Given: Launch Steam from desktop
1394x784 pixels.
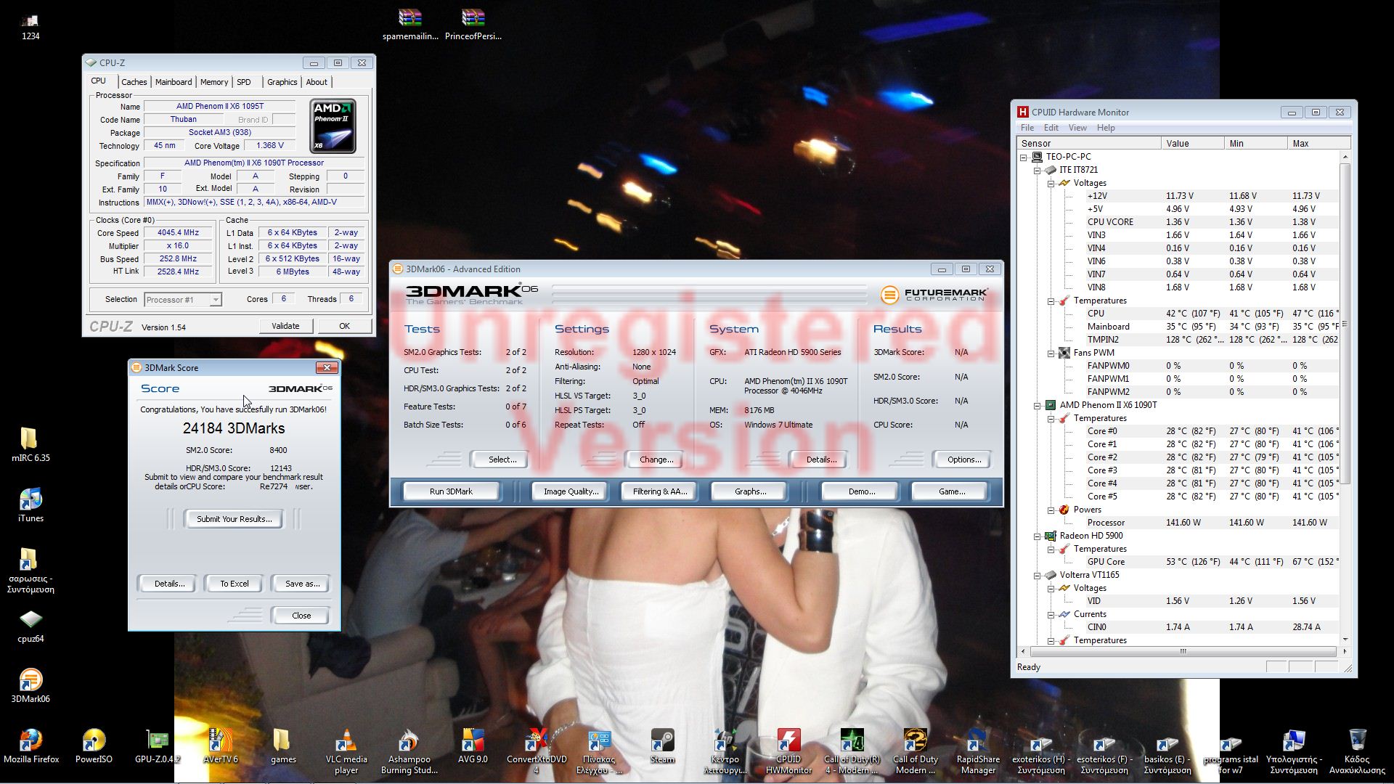Looking at the screenshot, I should point(662,746).
